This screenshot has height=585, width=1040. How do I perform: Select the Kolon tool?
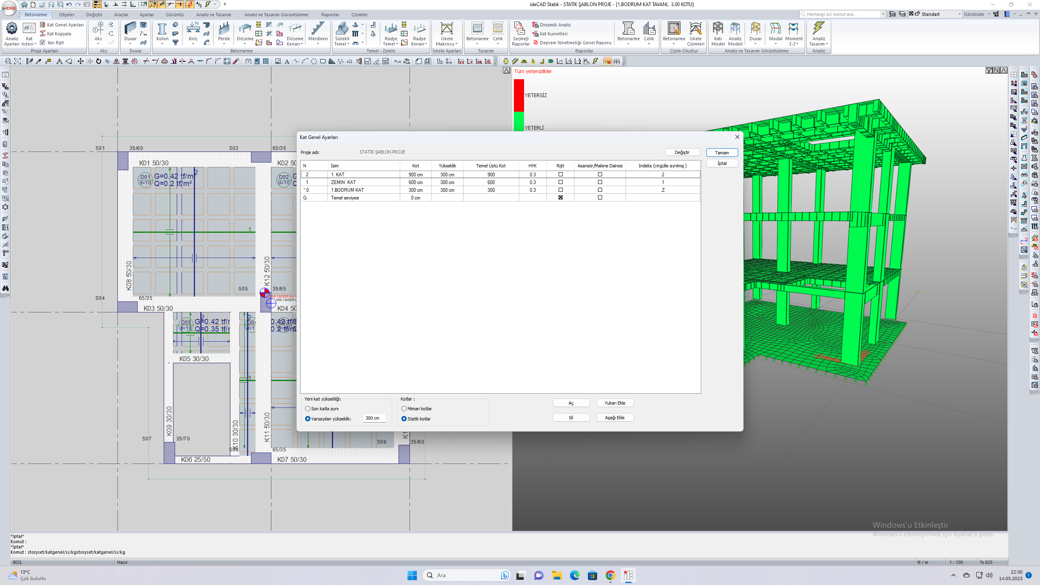point(162,32)
